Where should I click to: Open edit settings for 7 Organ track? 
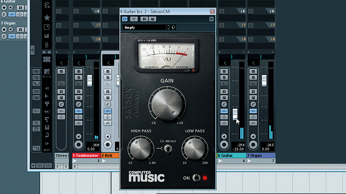tap(4, 36)
